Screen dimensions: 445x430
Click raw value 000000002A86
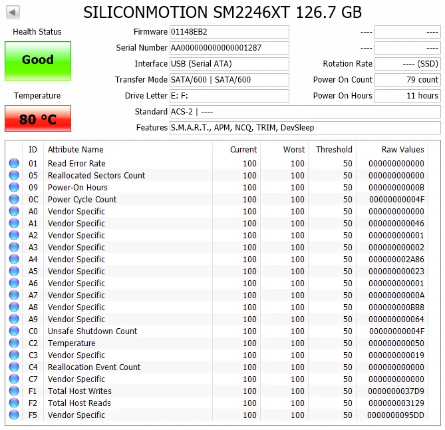click(x=396, y=260)
